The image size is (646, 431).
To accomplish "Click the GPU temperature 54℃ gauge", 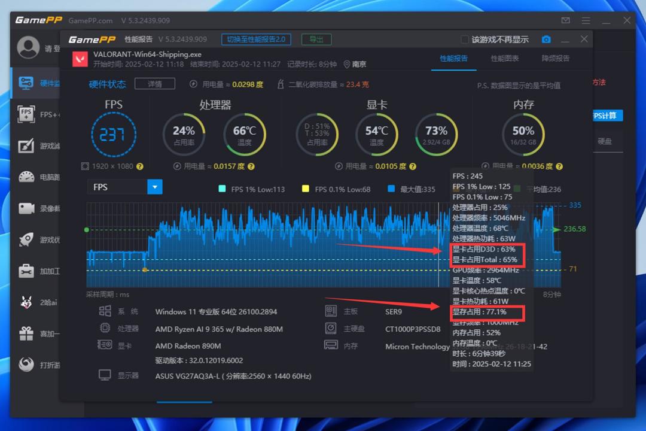I will coord(377,135).
